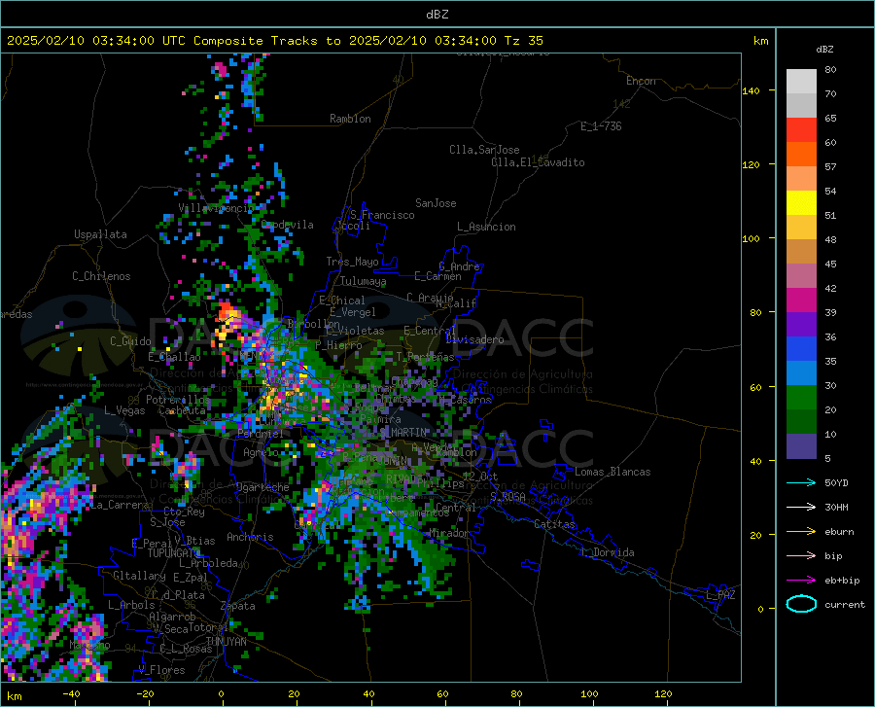Click the 100 tick on right axis

751,238
